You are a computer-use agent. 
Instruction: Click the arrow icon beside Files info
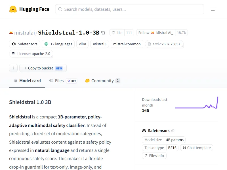(146, 156)
